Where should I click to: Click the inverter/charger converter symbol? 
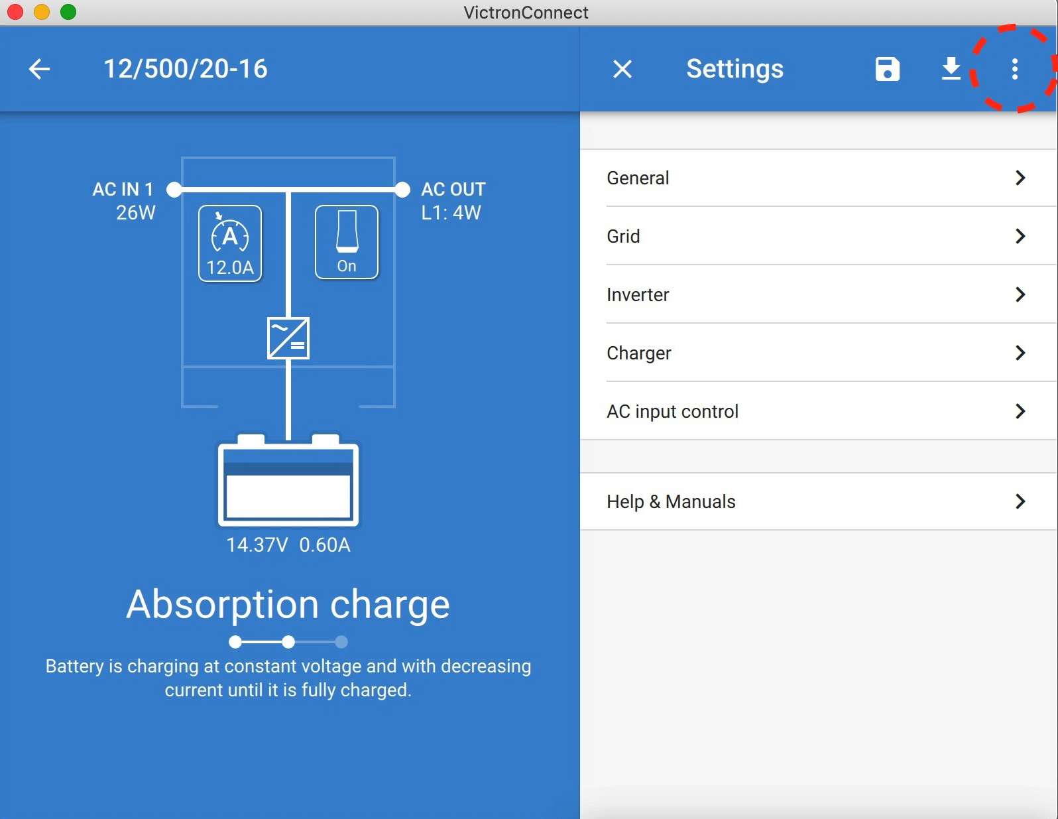(x=288, y=338)
